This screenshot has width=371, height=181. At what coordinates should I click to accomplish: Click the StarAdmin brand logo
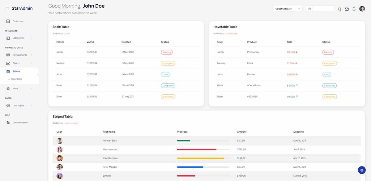(x=22, y=8)
